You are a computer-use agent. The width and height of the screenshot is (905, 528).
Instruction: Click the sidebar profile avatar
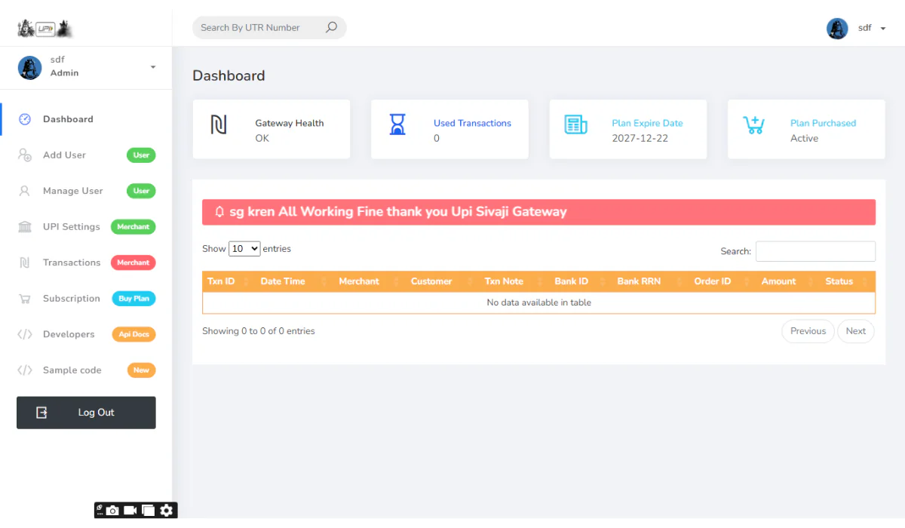click(x=30, y=67)
